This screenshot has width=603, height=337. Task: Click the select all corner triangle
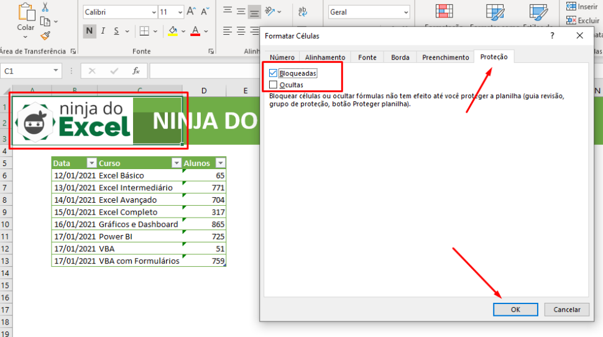click(6, 91)
